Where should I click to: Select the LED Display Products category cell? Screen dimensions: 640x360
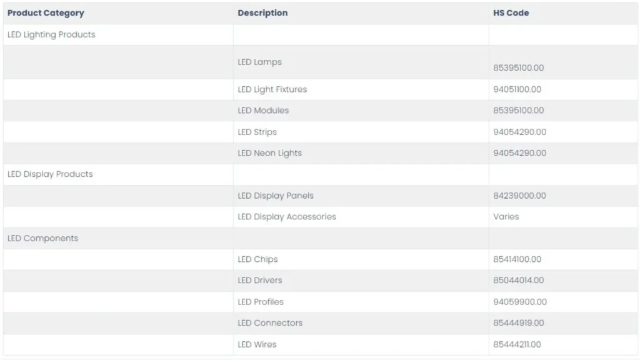pos(50,174)
